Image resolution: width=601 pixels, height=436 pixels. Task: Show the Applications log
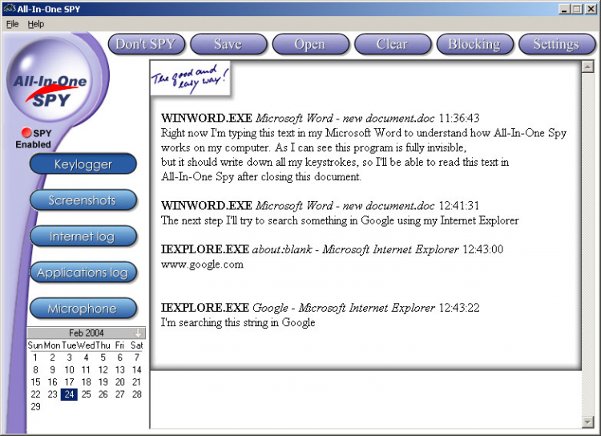[83, 272]
